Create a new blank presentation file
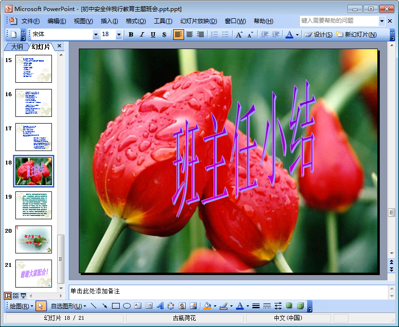The width and height of the screenshot is (399, 327). pyautogui.click(x=14, y=34)
